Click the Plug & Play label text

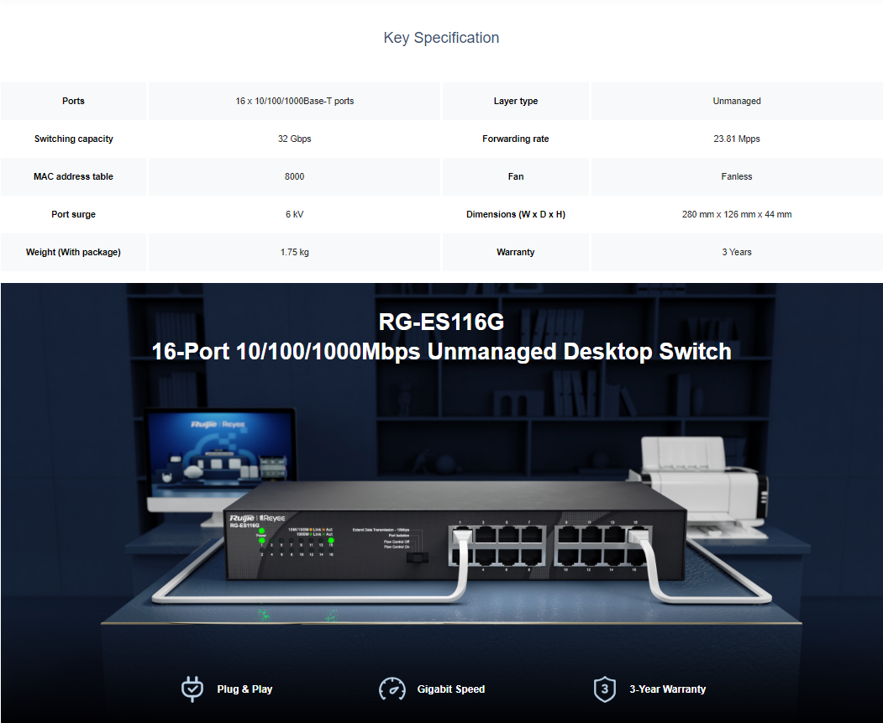click(244, 689)
